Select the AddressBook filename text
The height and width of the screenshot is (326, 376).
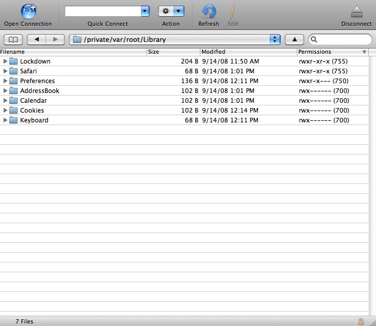(40, 90)
